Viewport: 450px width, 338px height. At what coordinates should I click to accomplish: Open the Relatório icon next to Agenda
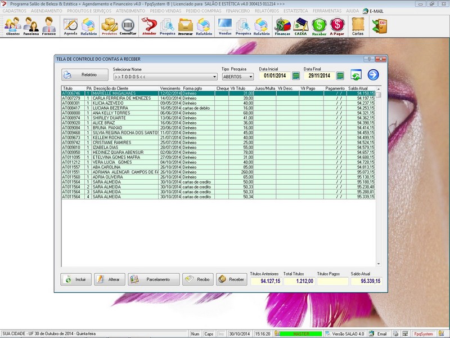point(89,26)
